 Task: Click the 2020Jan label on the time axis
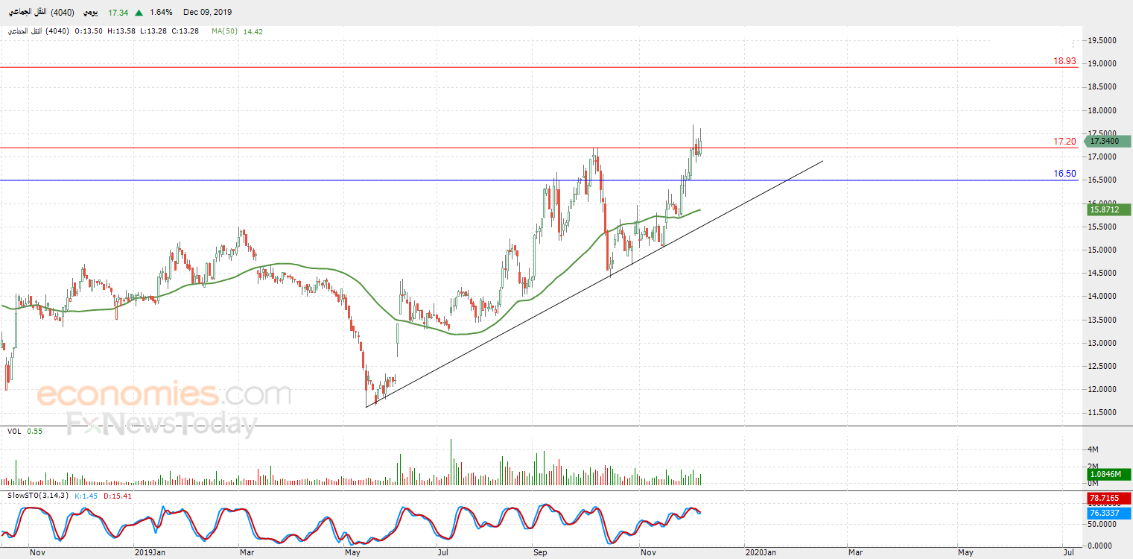coord(761,552)
